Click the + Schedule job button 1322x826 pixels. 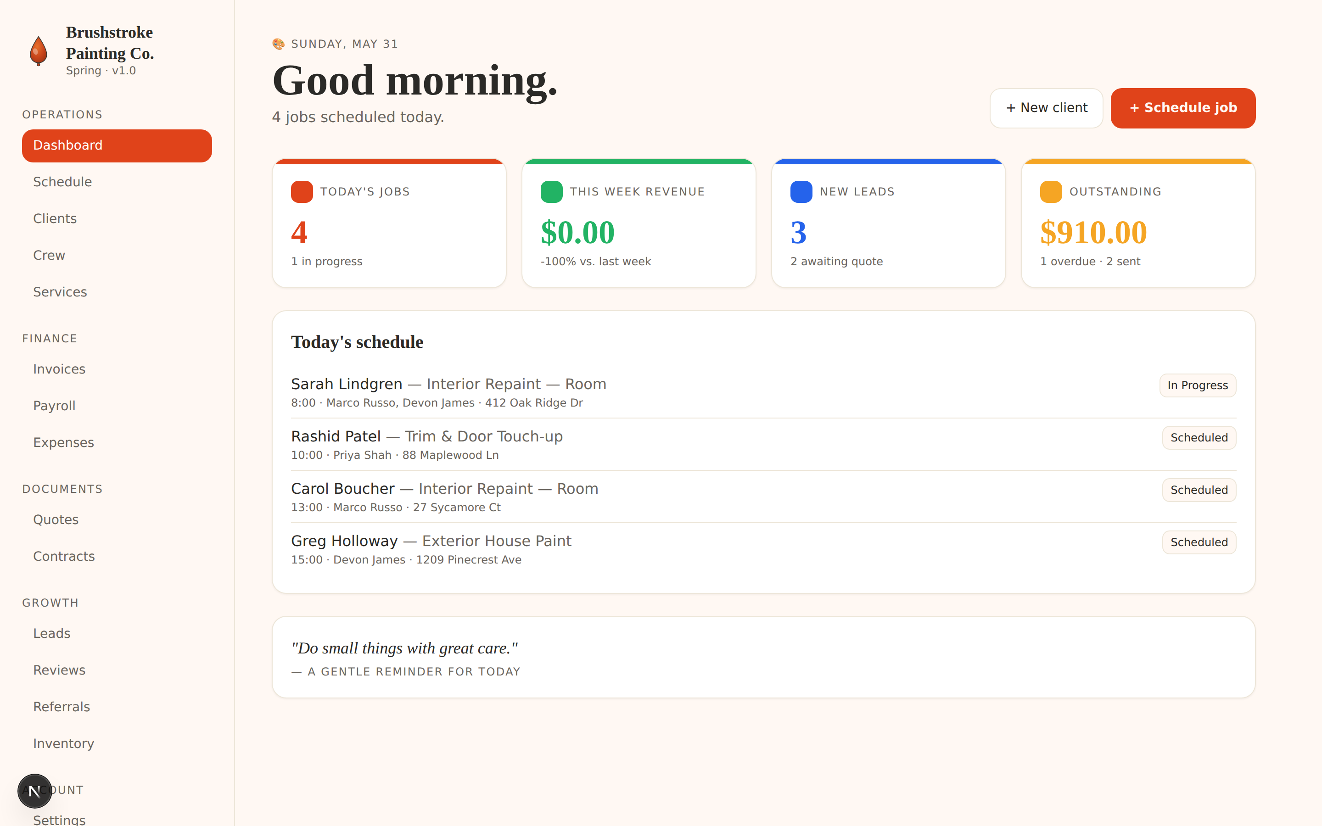click(1183, 108)
